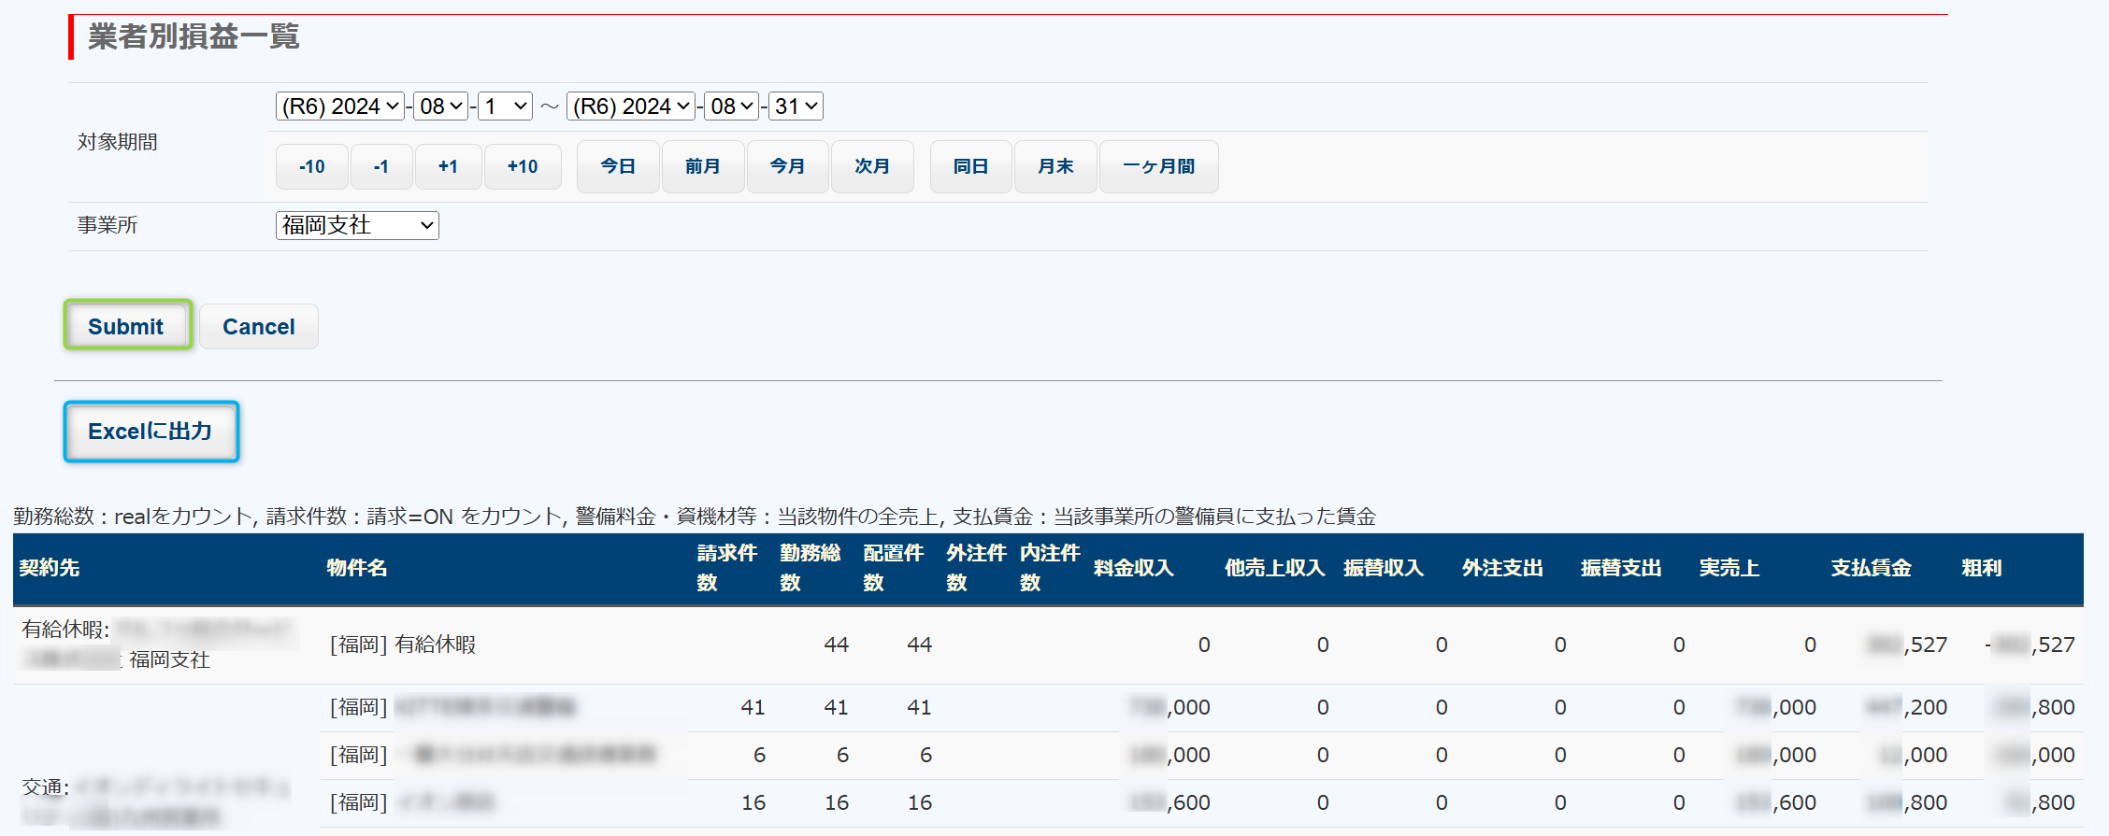2109x836 pixels.
Task: Choose the 一ヶ月間 range button
Action: click(x=1158, y=167)
